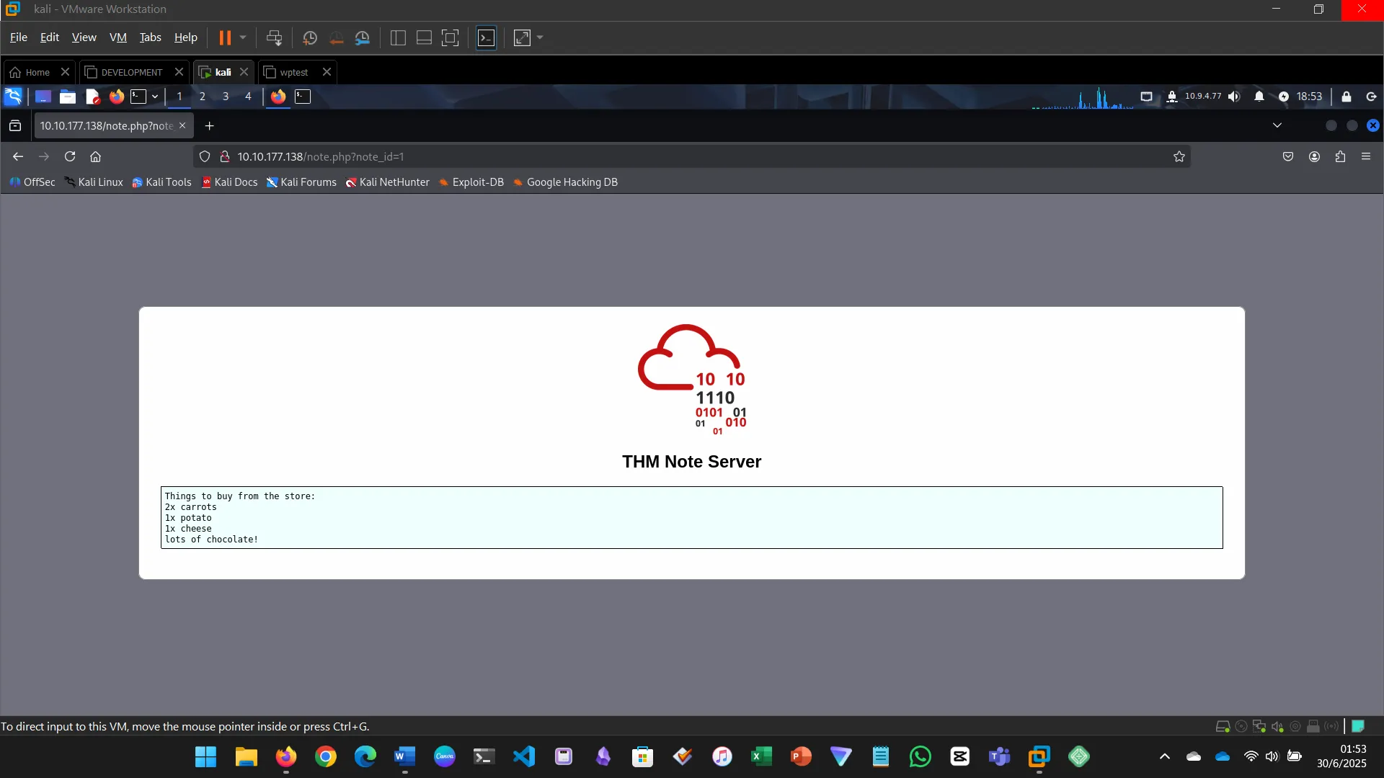Reload the note page in Firefox
Image resolution: width=1384 pixels, height=778 pixels.
pos(70,156)
